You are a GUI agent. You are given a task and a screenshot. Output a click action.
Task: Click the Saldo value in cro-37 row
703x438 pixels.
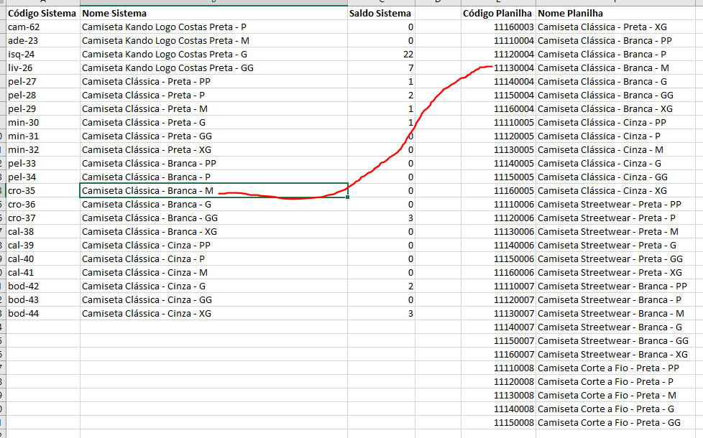[x=381, y=218]
